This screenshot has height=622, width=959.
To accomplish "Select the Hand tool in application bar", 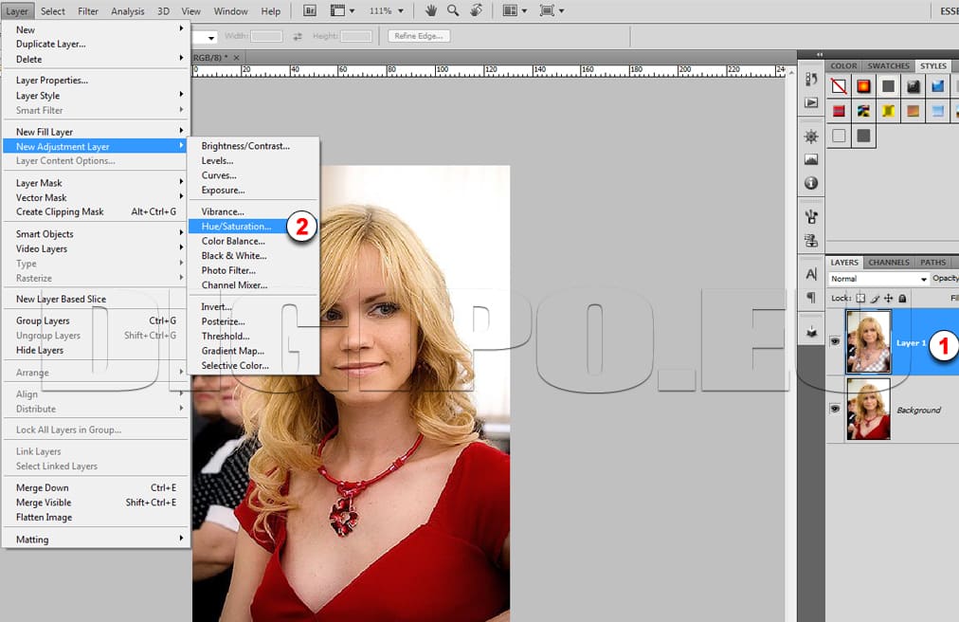I will (x=431, y=10).
